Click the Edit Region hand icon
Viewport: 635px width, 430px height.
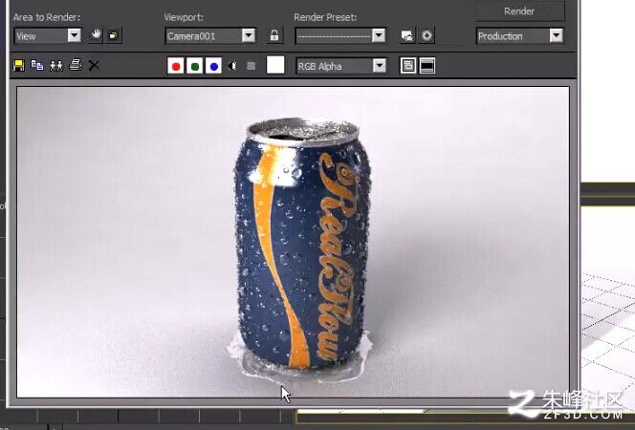point(96,35)
